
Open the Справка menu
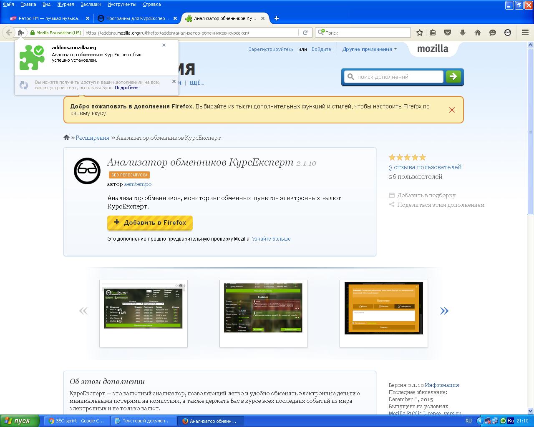click(x=151, y=4)
